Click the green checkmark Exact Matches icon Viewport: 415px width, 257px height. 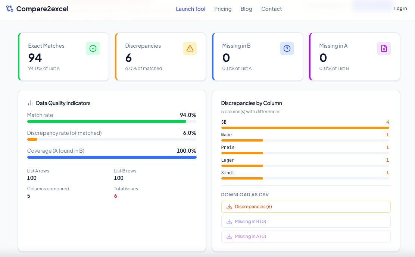pos(93,48)
